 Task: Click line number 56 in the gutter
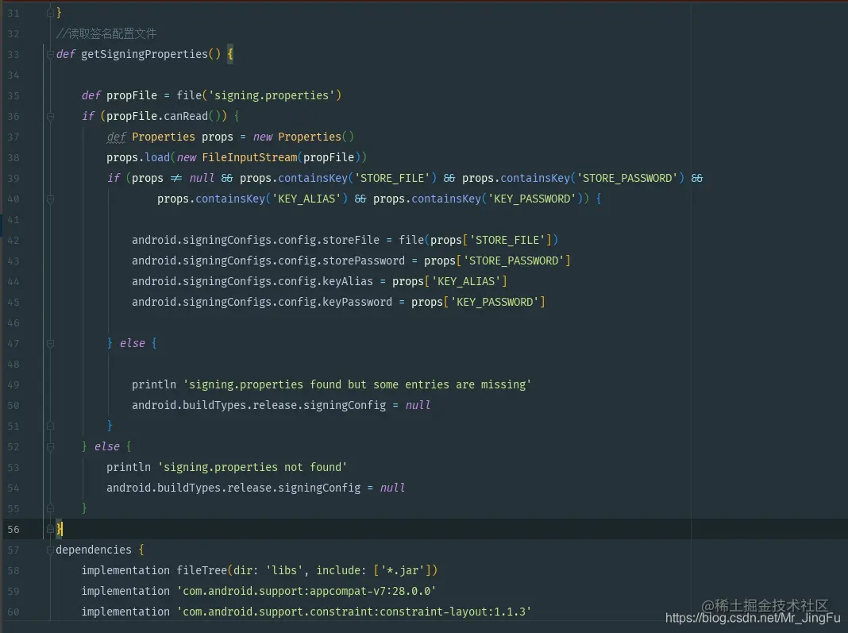coord(13,530)
